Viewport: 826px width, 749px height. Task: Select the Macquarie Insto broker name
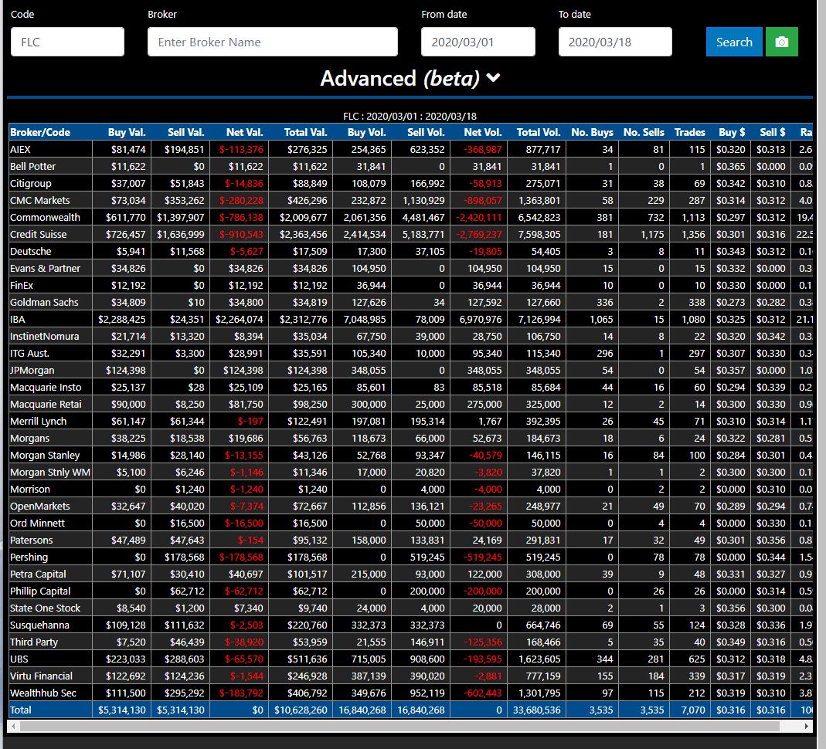[x=46, y=388]
